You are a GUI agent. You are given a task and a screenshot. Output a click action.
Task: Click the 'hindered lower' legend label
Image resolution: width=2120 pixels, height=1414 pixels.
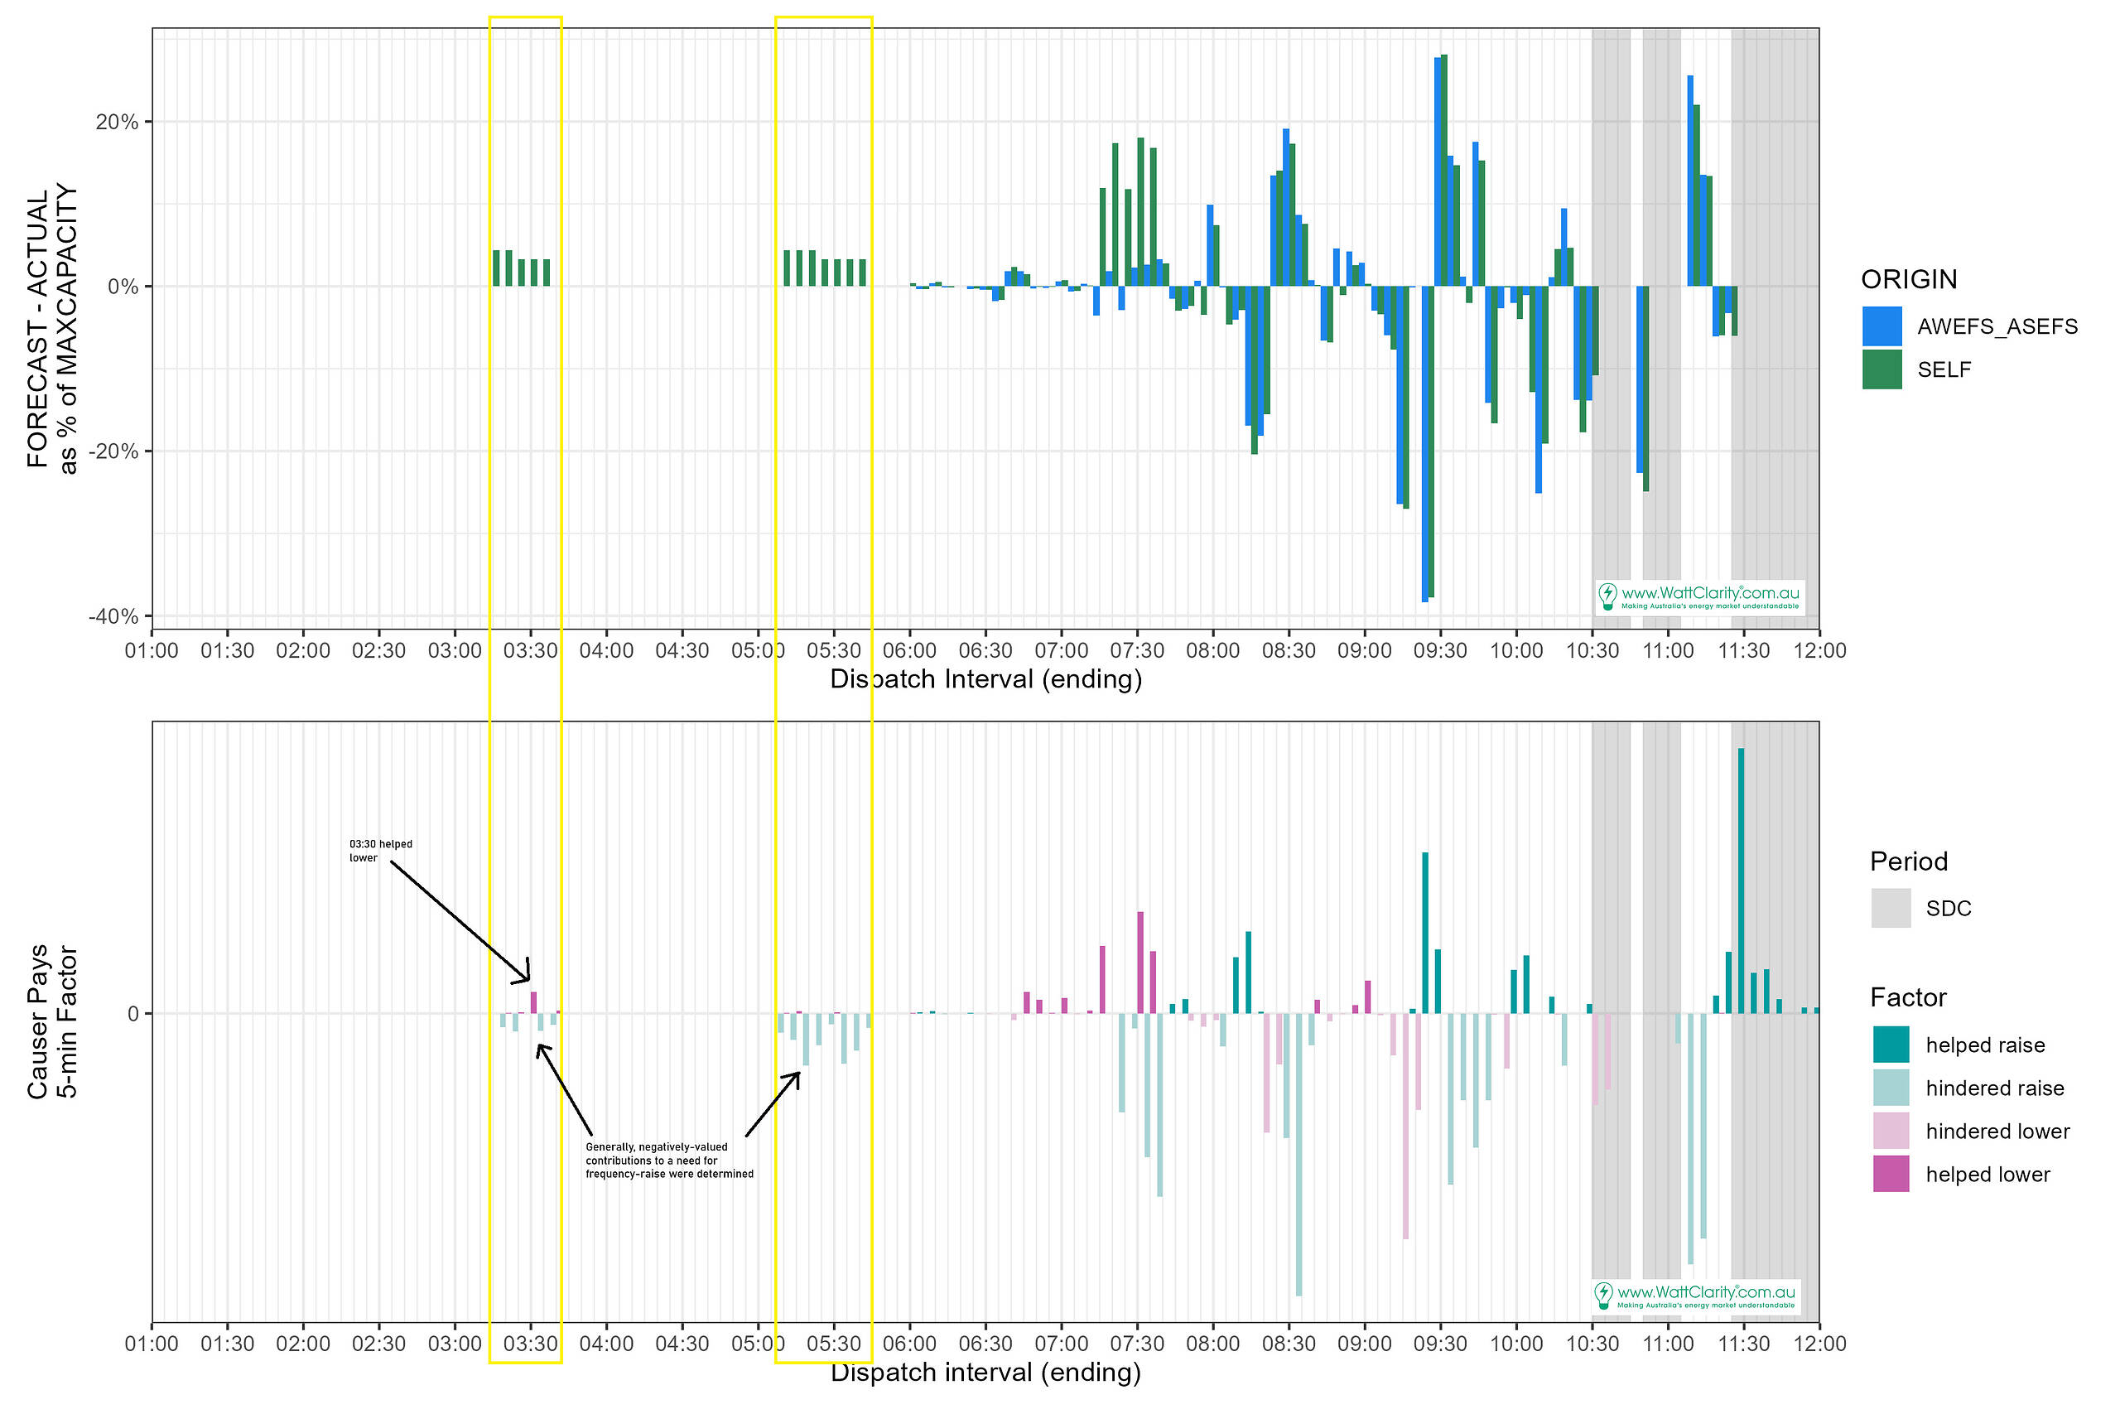[1998, 1132]
